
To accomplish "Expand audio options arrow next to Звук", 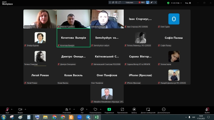I will coord(12,109).
